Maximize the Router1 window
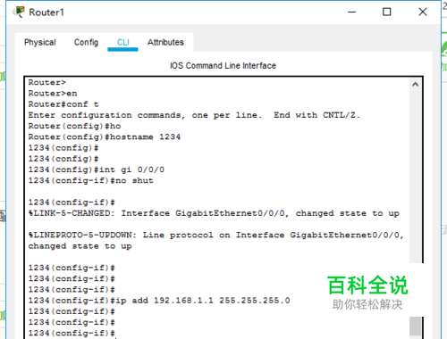Screen dimensions: 447x339 pyautogui.click(x=387, y=12)
